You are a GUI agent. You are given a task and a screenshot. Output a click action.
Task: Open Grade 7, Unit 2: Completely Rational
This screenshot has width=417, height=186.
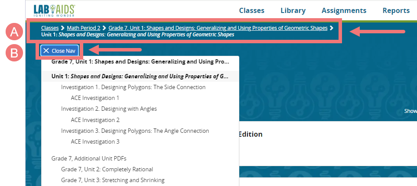click(107, 169)
